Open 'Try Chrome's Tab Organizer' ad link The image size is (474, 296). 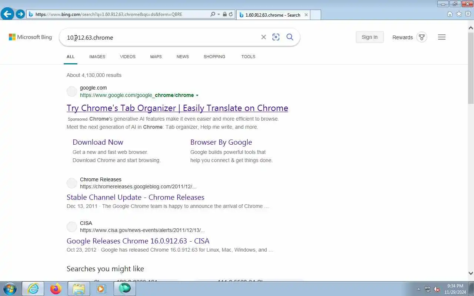177,108
